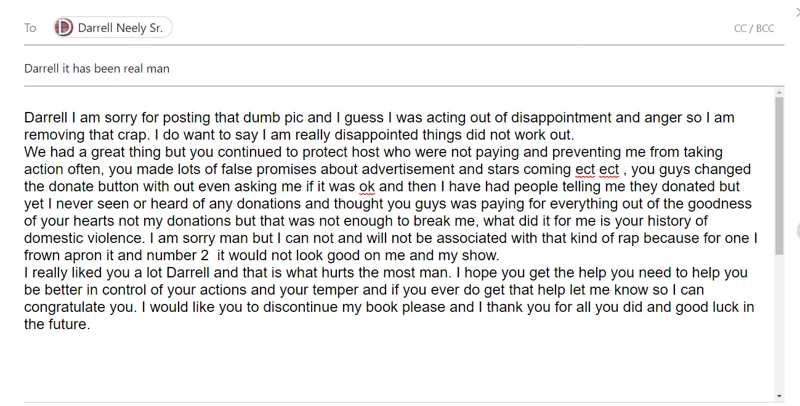
Task: Place cursor after "the future."
Action: (91, 325)
